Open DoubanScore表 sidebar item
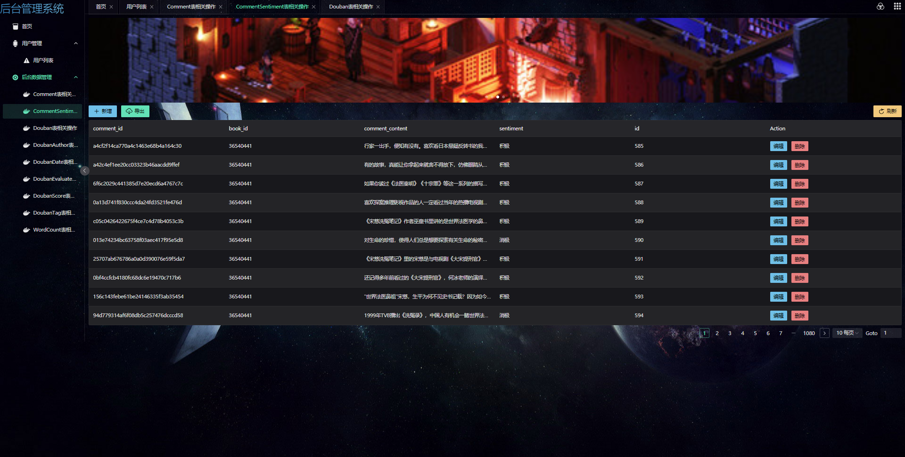 (42, 196)
